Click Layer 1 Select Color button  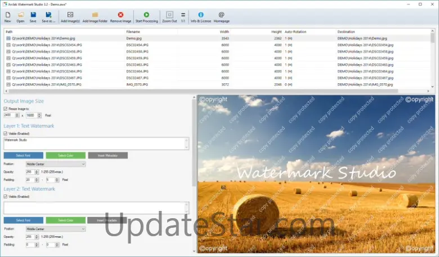pos(66,155)
